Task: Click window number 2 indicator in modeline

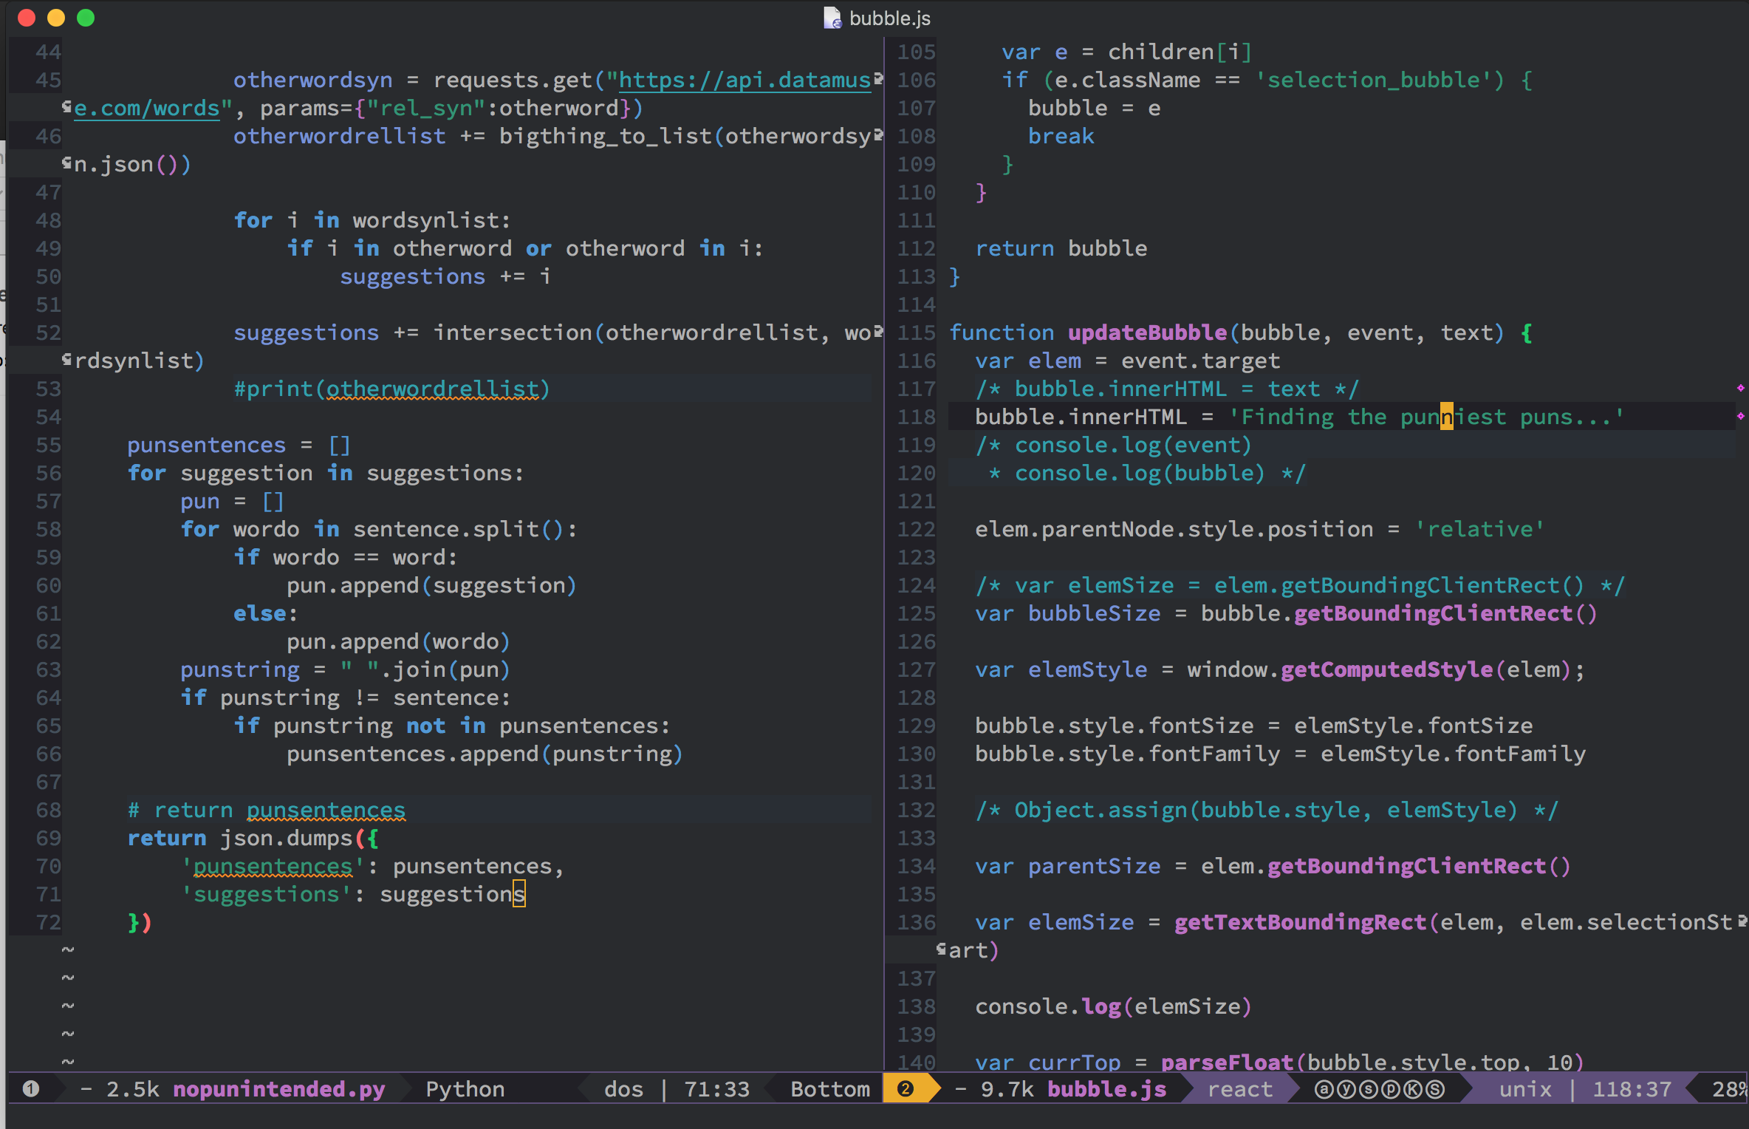Action: coord(906,1088)
